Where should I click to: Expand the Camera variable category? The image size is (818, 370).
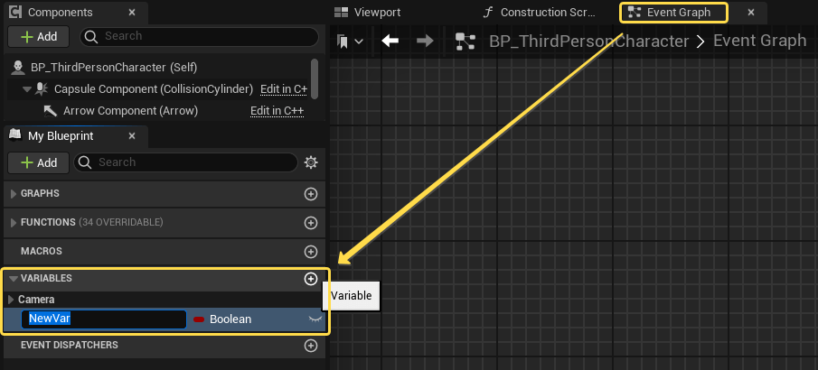(x=11, y=300)
